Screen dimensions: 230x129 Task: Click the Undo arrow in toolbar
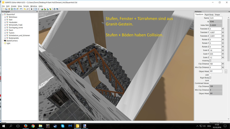click(x=25, y=9)
